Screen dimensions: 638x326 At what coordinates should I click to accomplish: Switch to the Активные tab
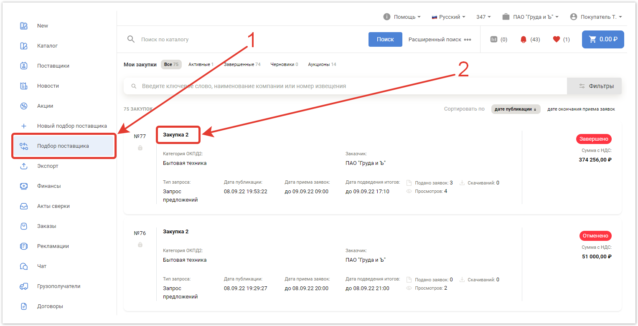coord(201,65)
